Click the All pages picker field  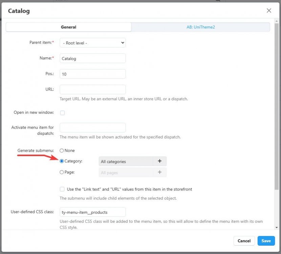tap(126, 172)
